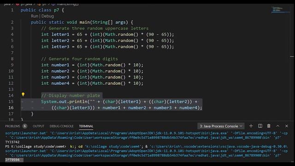Click 'number4' declaration on line 12
This screenshot has width=295, height=166.
pyautogui.click(x=60, y=83)
